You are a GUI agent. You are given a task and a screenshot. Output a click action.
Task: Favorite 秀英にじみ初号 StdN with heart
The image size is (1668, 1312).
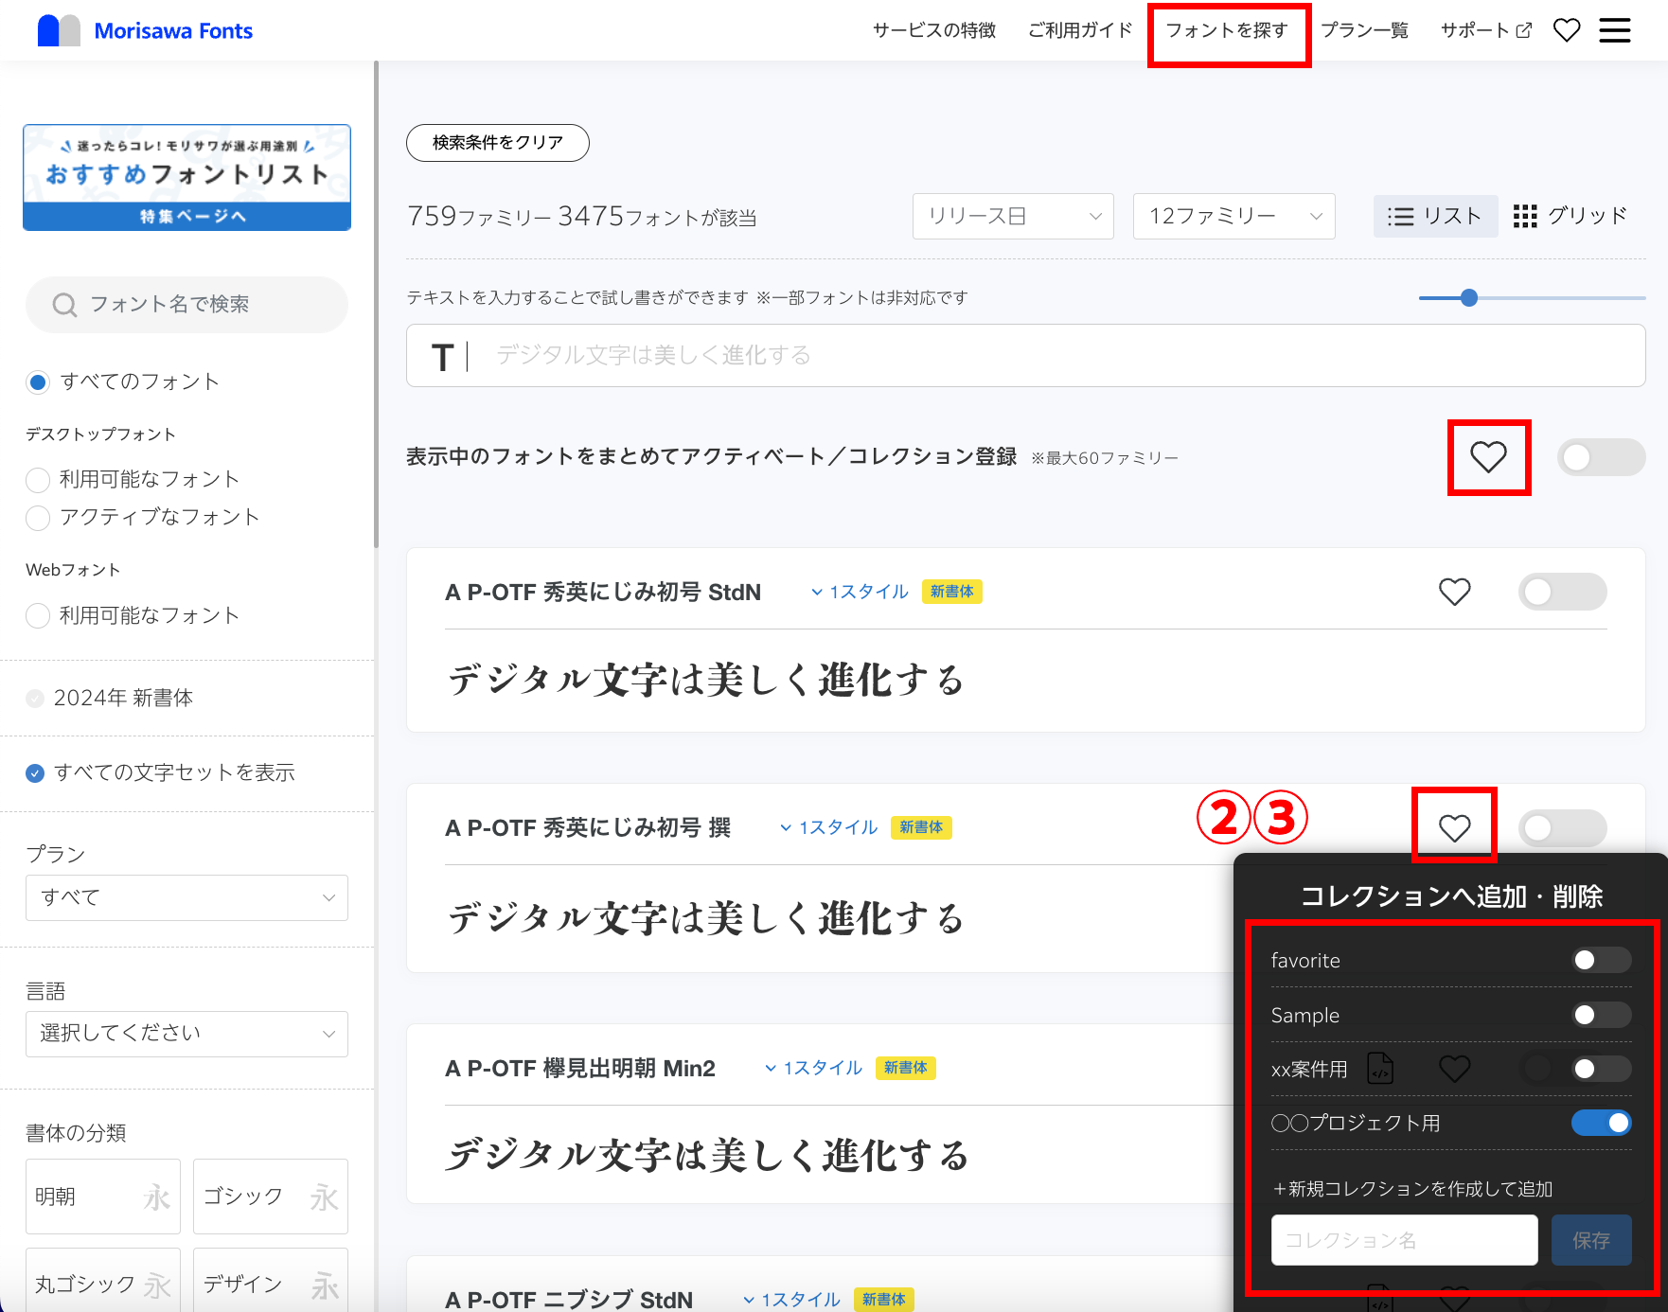(1455, 592)
